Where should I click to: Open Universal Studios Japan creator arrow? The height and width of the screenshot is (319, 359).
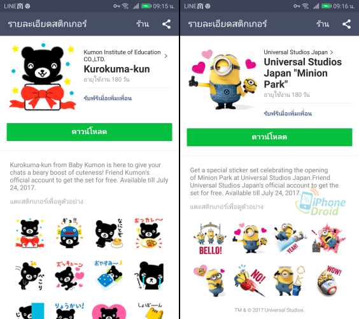pyautogui.click(x=332, y=52)
